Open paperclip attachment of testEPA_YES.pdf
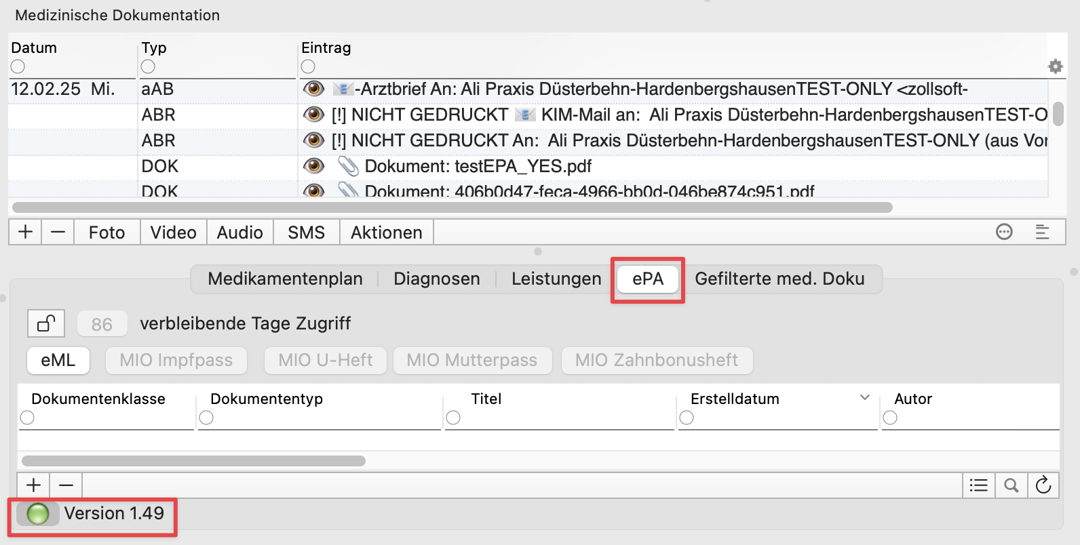Screen dimensions: 1080x545 coord(348,166)
